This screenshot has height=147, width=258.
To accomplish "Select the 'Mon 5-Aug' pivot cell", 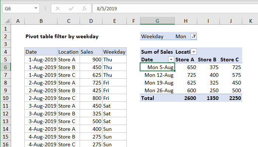I will point(157,67).
